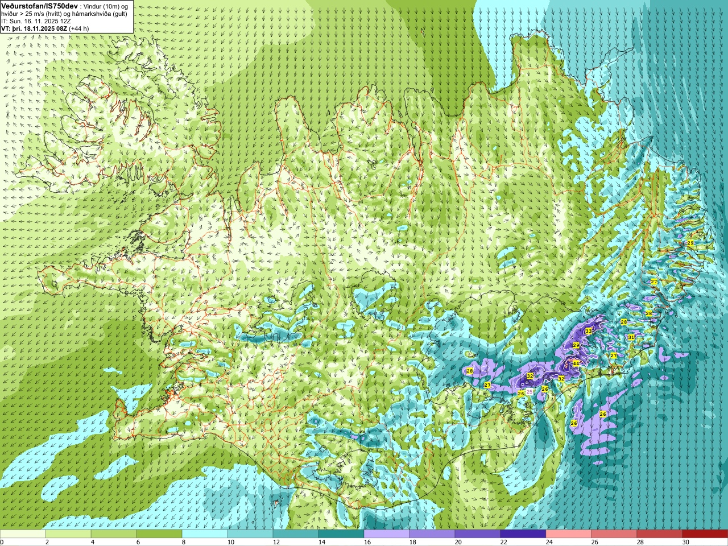Image resolution: width=728 pixels, height=546 pixels.
Task: Select the 12–14 m/s teal color swatch
Action: coord(296,534)
